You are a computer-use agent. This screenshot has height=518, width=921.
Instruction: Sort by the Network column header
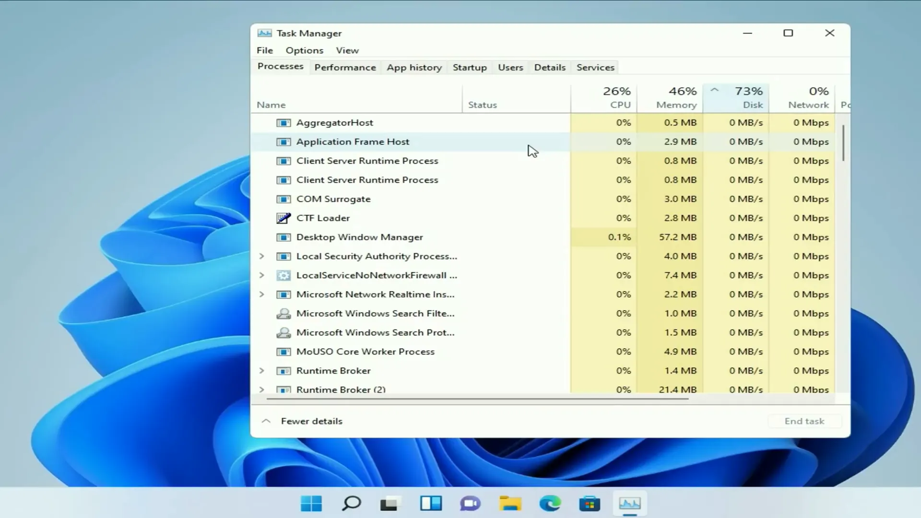802,98
